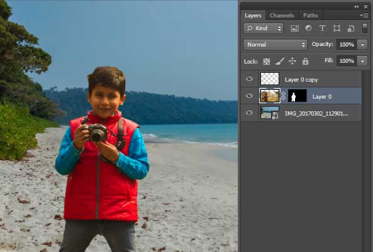
Task: Hide the Layer 0 copy layer
Action: point(249,79)
